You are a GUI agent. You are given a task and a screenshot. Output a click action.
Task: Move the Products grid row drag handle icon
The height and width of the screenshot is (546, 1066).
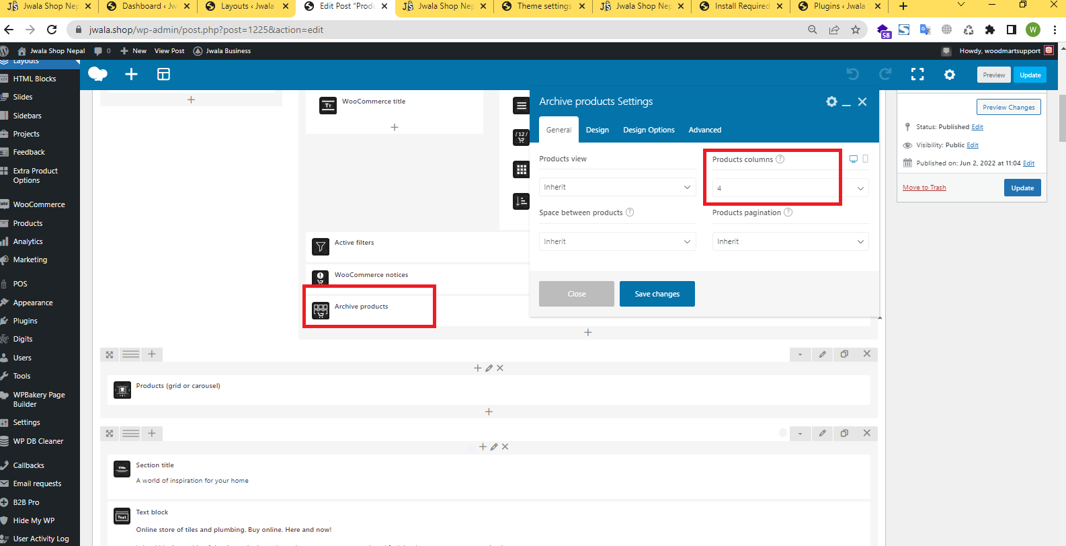click(110, 354)
